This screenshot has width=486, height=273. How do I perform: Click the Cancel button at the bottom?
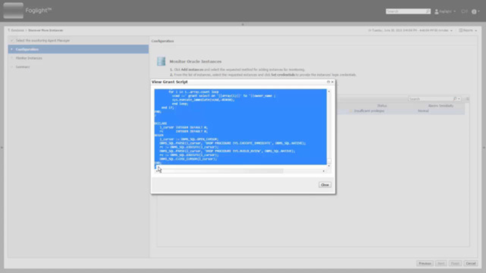[471, 263]
